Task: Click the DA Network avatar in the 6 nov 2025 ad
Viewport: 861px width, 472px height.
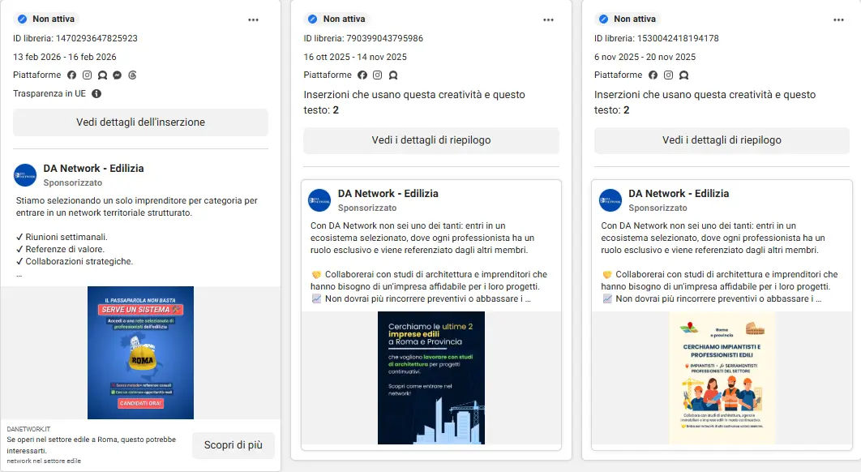Action: pyautogui.click(x=610, y=200)
